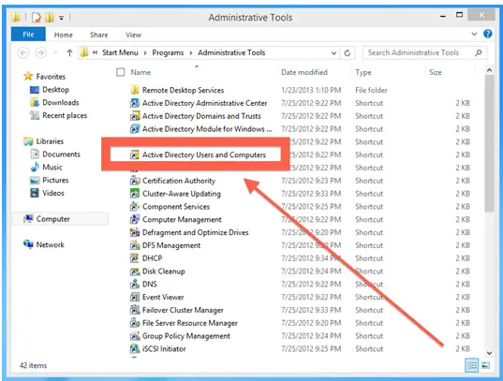503x381 pixels.
Task: Sort by the Name column header
Action: (141, 72)
